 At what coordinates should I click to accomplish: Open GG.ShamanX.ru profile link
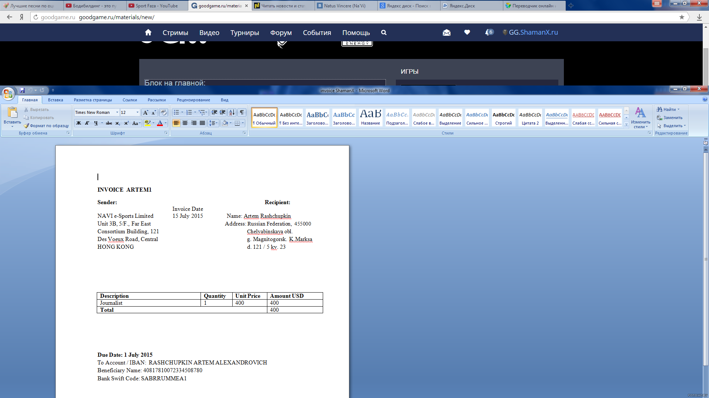pos(530,32)
